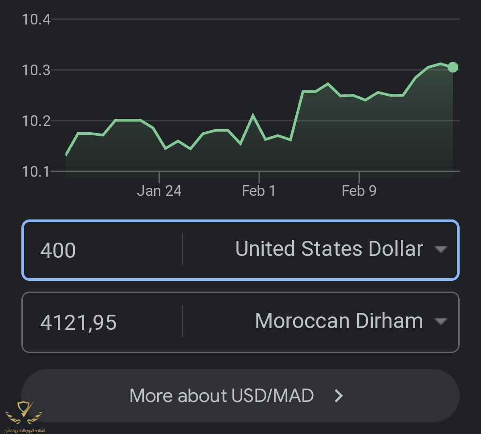Select the Jan 24 date marker
Viewport: 481px width, 434px height.
pyautogui.click(x=159, y=191)
